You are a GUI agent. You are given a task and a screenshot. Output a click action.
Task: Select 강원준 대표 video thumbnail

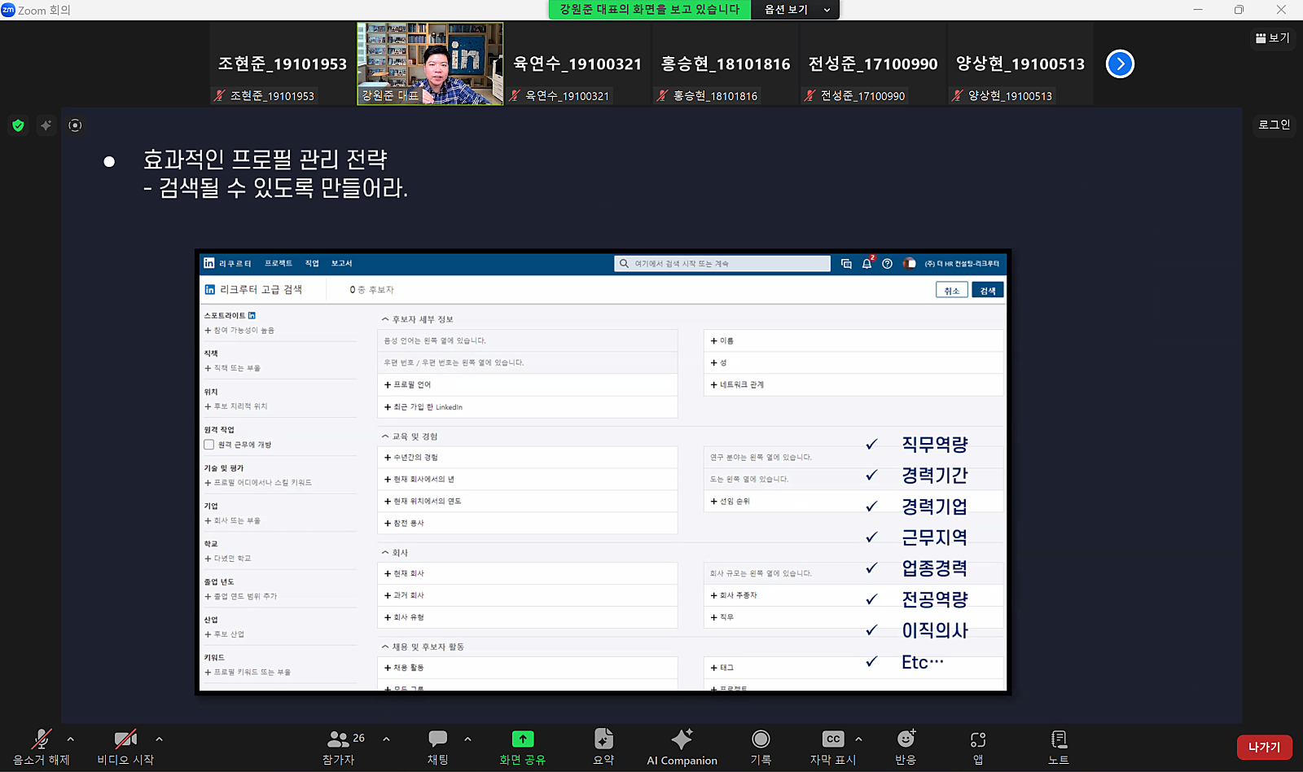430,64
